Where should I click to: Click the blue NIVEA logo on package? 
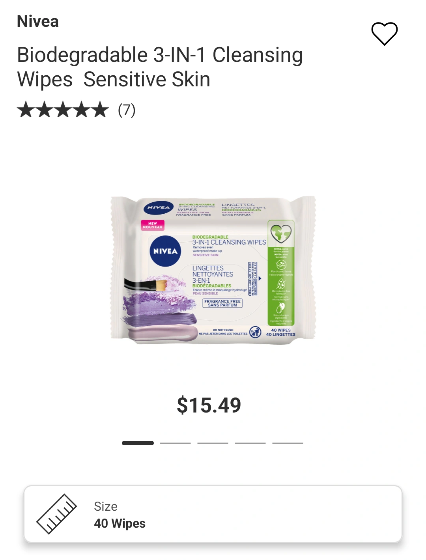[165, 251]
